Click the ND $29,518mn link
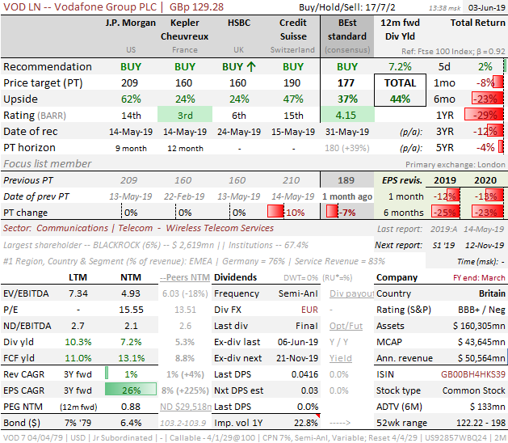This screenshot has height=443, width=508. click(186, 407)
